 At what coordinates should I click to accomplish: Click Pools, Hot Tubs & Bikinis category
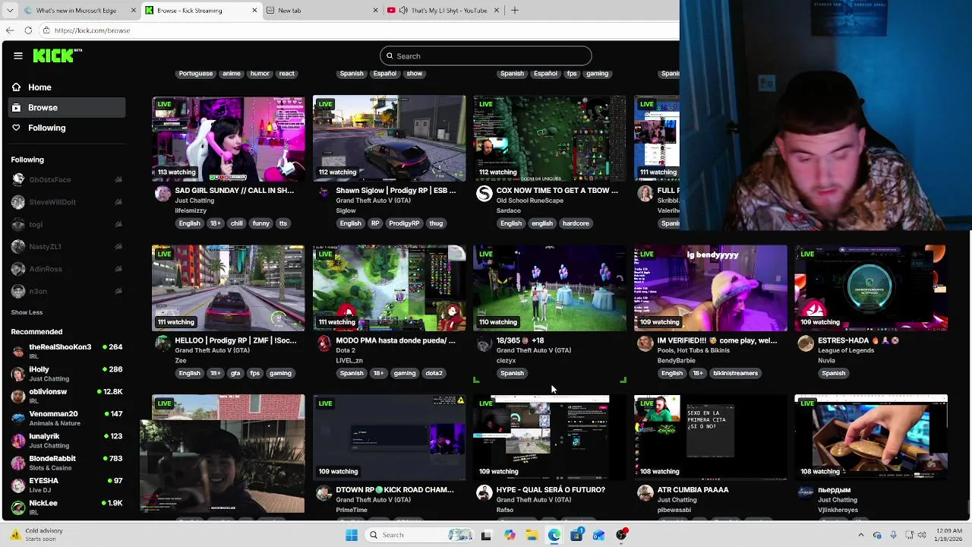pyautogui.click(x=693, y=350)
